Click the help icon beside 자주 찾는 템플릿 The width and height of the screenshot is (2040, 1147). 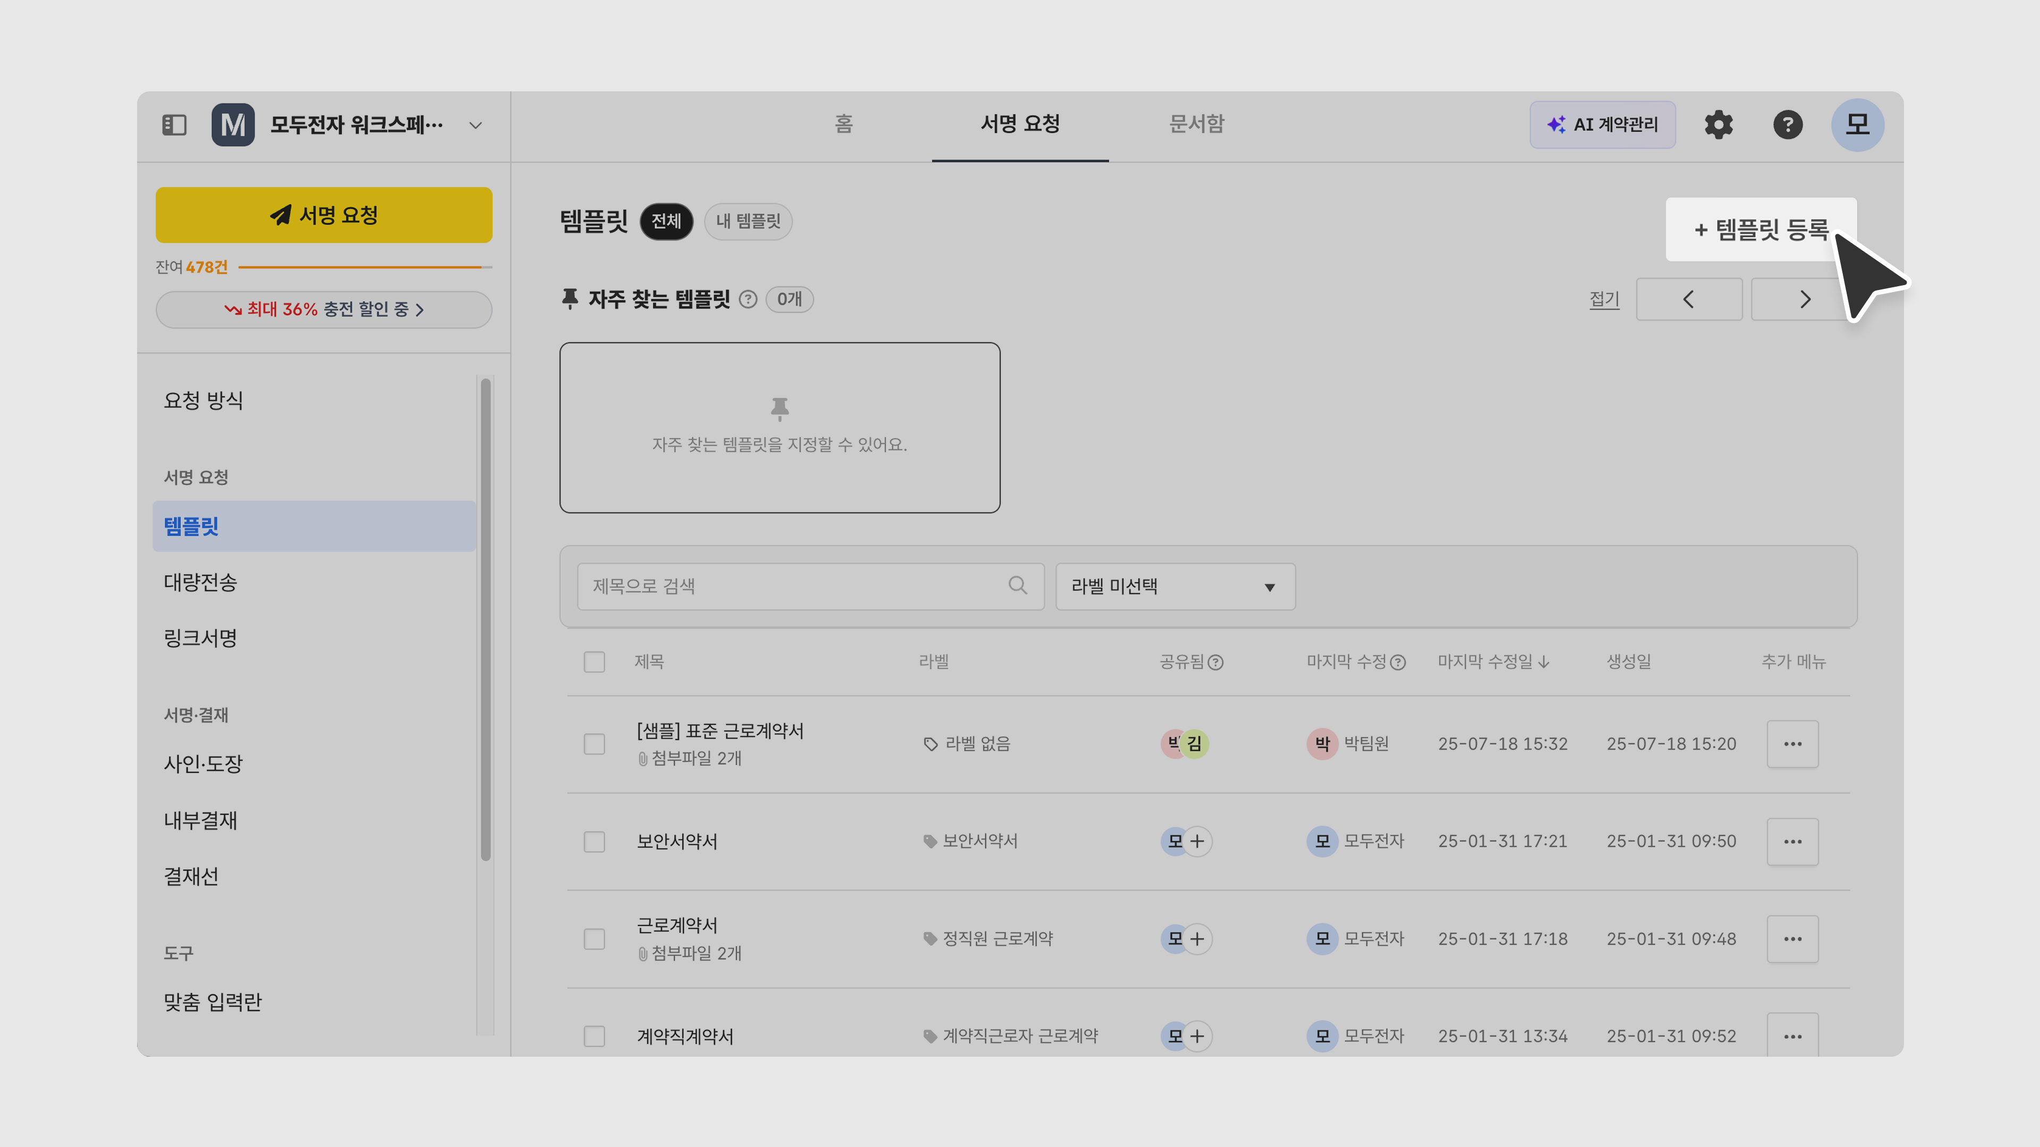tap(747, 299)
